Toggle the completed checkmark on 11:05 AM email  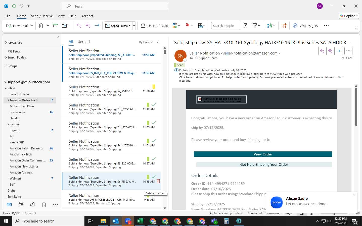click(154, 123)
